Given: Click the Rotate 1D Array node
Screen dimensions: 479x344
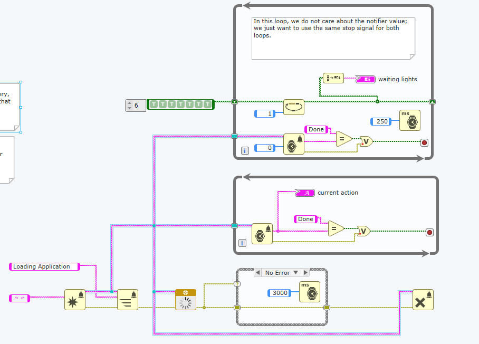Looking at the screenshot, I should click(293, 107).
